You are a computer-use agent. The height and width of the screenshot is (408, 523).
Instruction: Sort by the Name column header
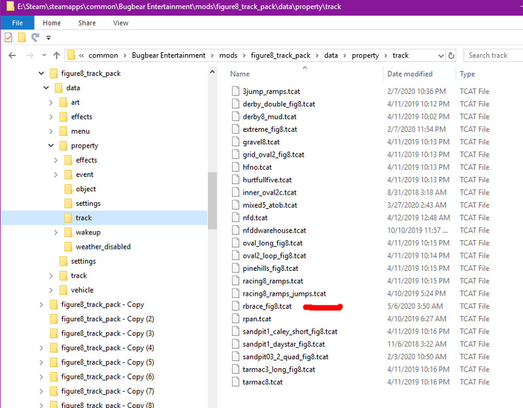240,74
